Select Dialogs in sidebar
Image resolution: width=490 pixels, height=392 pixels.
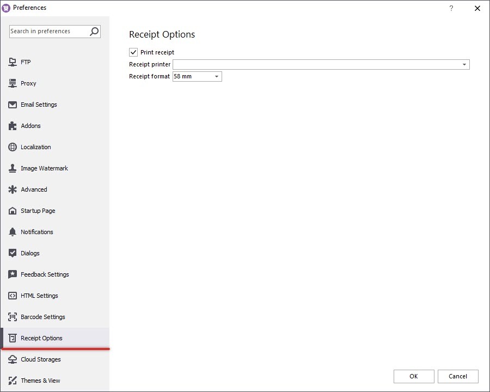coord(55,253)
